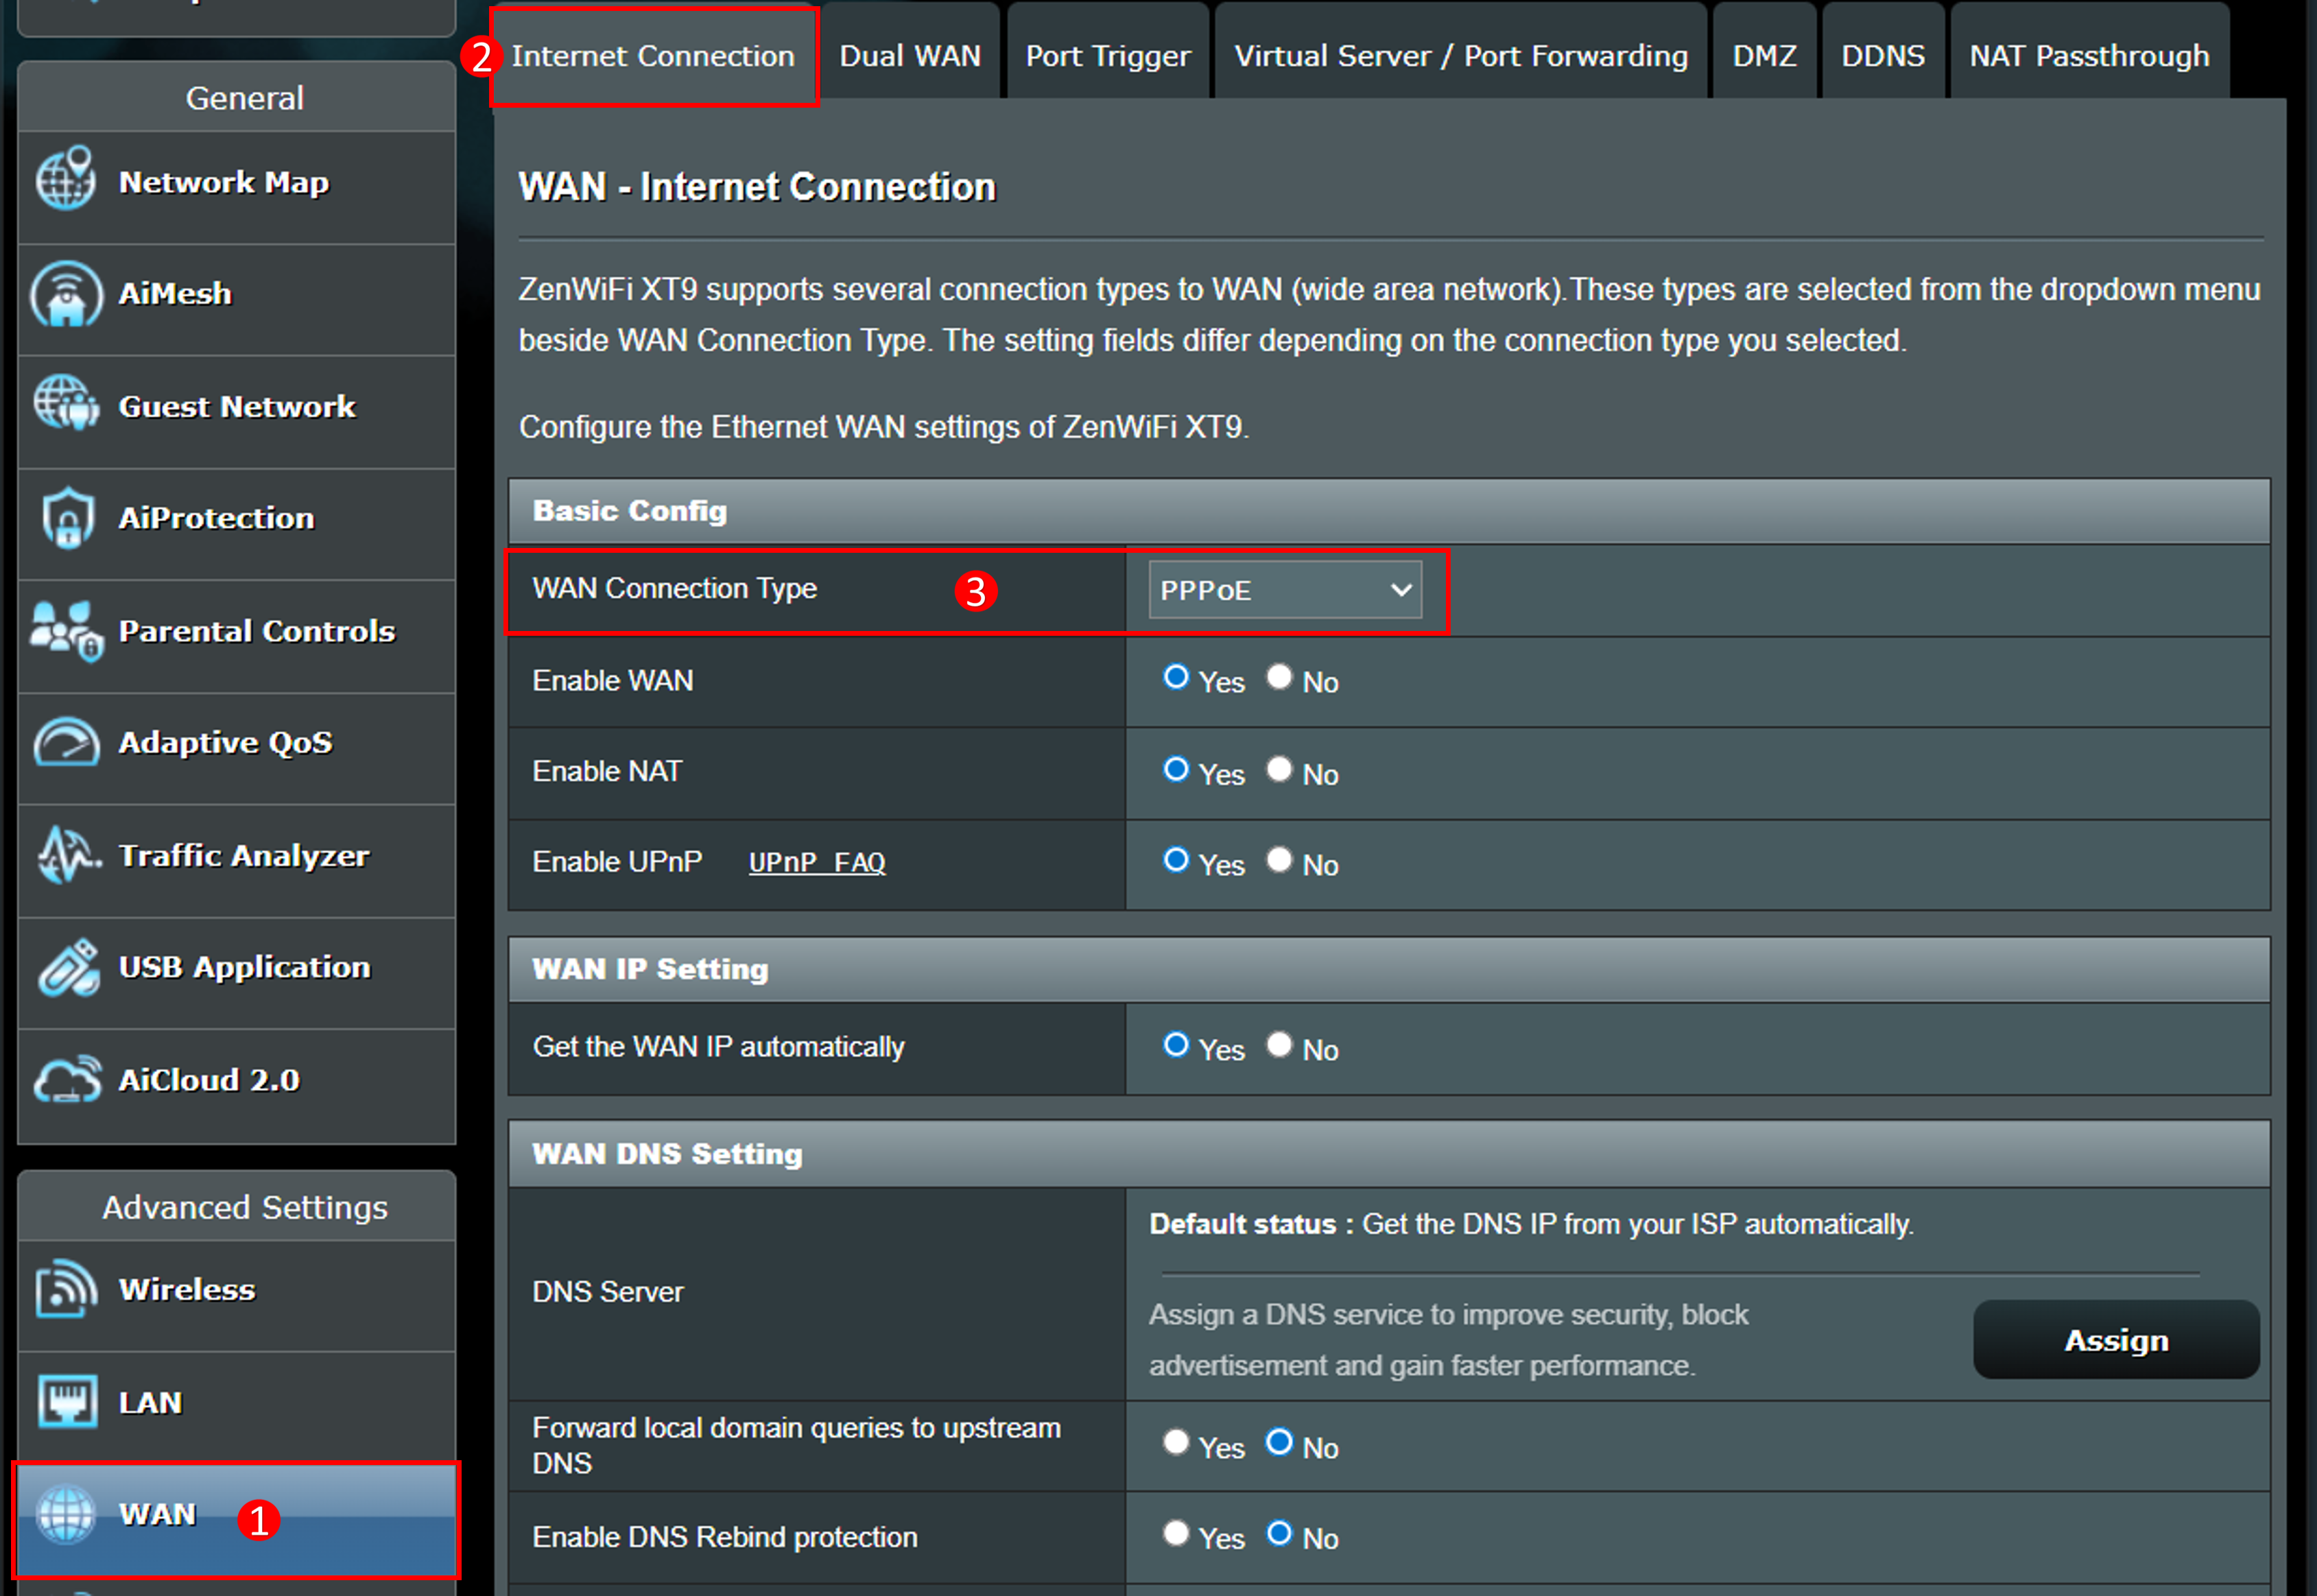This screenshot has height=1596, width=2317.
Task: Open AiMesh via its sidebar icon
Action: point(66,294)
